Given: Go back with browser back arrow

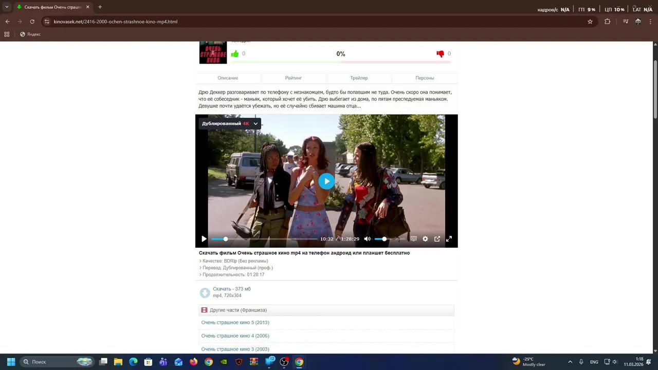Looking at the screenshot, I should (x=7, y=22).
